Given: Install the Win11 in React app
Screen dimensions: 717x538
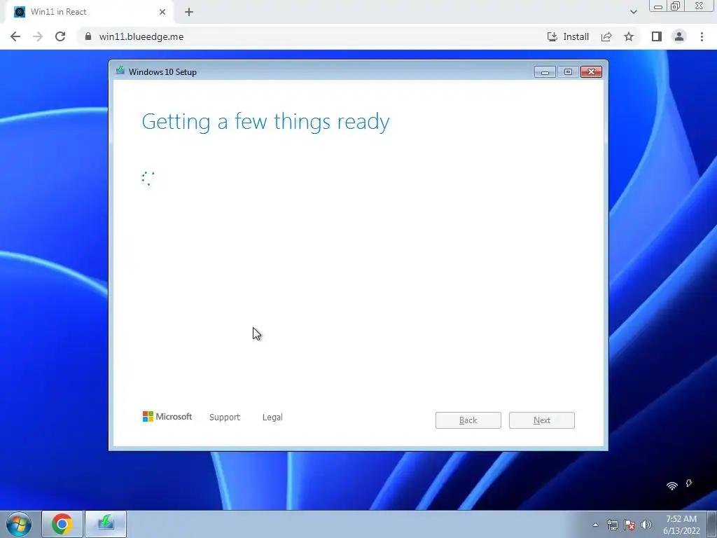Looking at the screenshot, I should (x=568, y=36).
